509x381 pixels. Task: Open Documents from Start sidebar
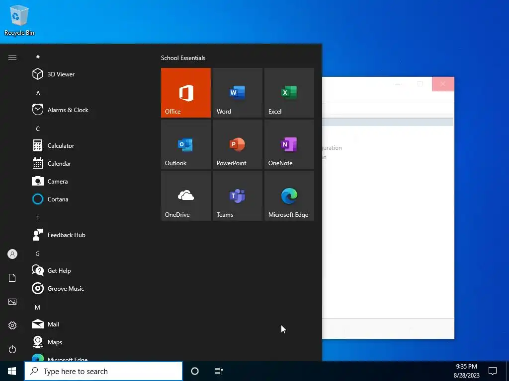coord(12,278)
